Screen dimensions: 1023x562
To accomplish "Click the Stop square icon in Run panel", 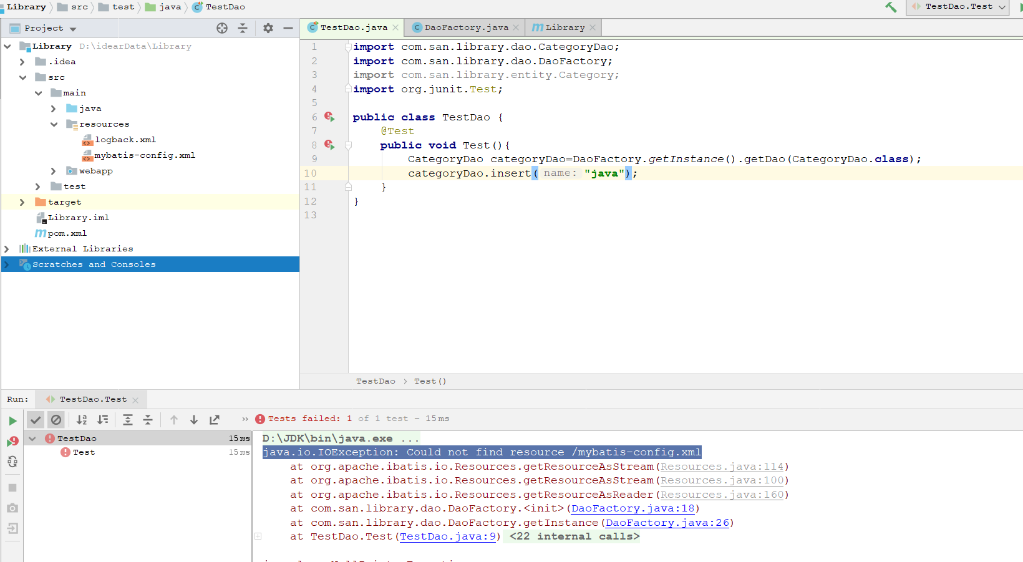I will (12, 488).
